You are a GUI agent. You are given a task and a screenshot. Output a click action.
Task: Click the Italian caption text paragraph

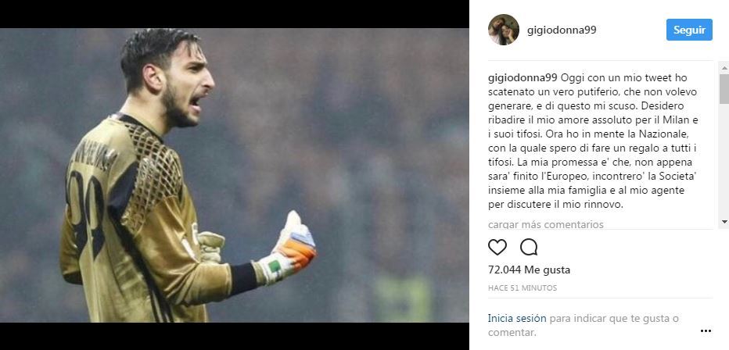tap(594, 141)
